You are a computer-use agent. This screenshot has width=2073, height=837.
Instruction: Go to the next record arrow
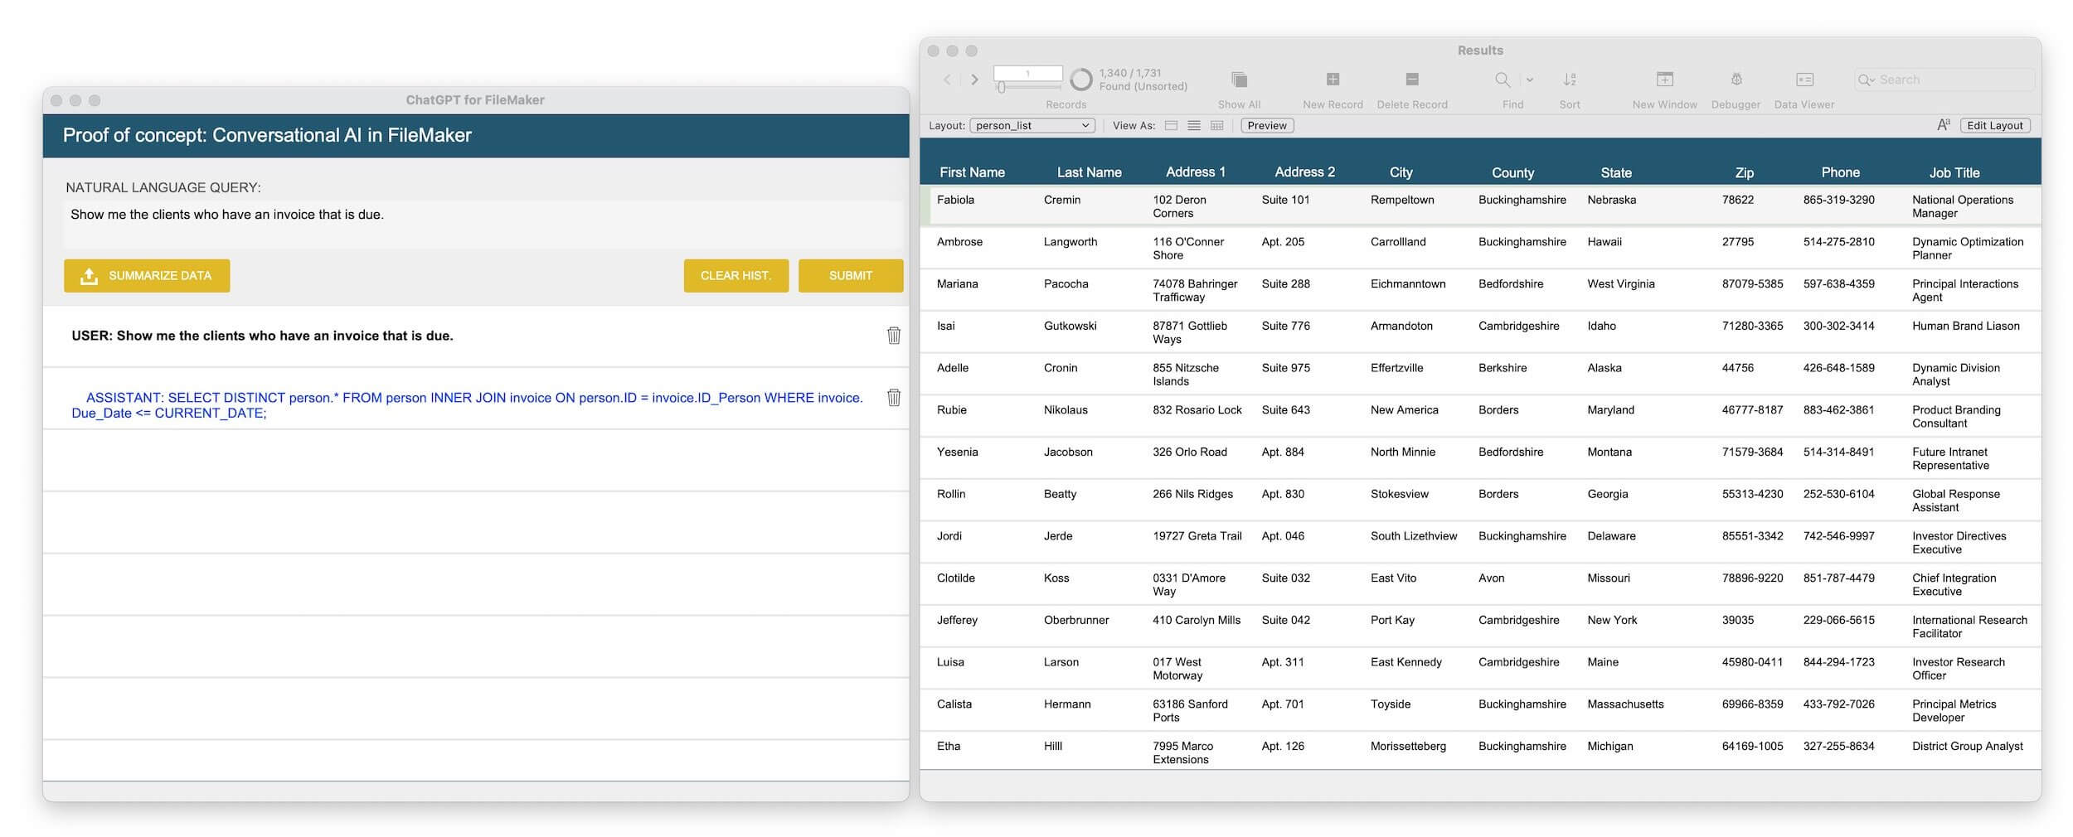[x=974, y=80]
